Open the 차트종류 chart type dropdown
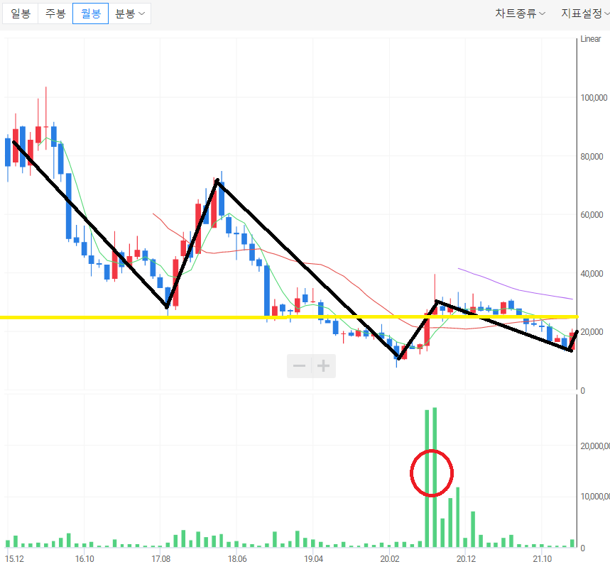This screenshot has height=569, width=610. 520,13
